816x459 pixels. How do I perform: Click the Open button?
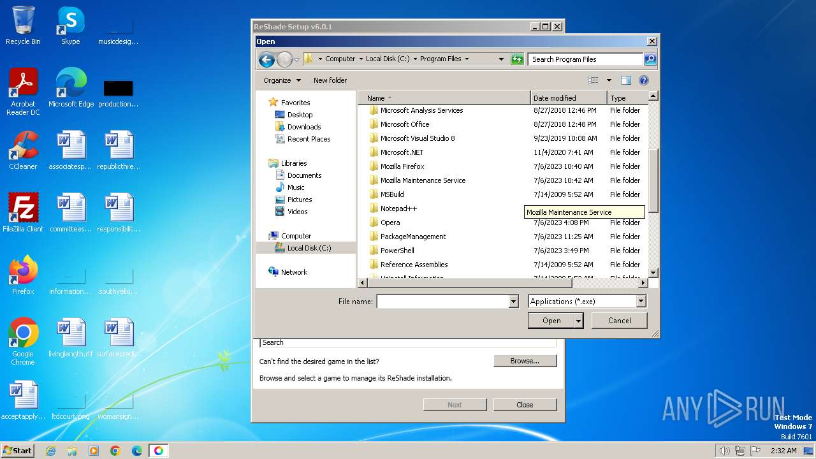coord(551,321)
